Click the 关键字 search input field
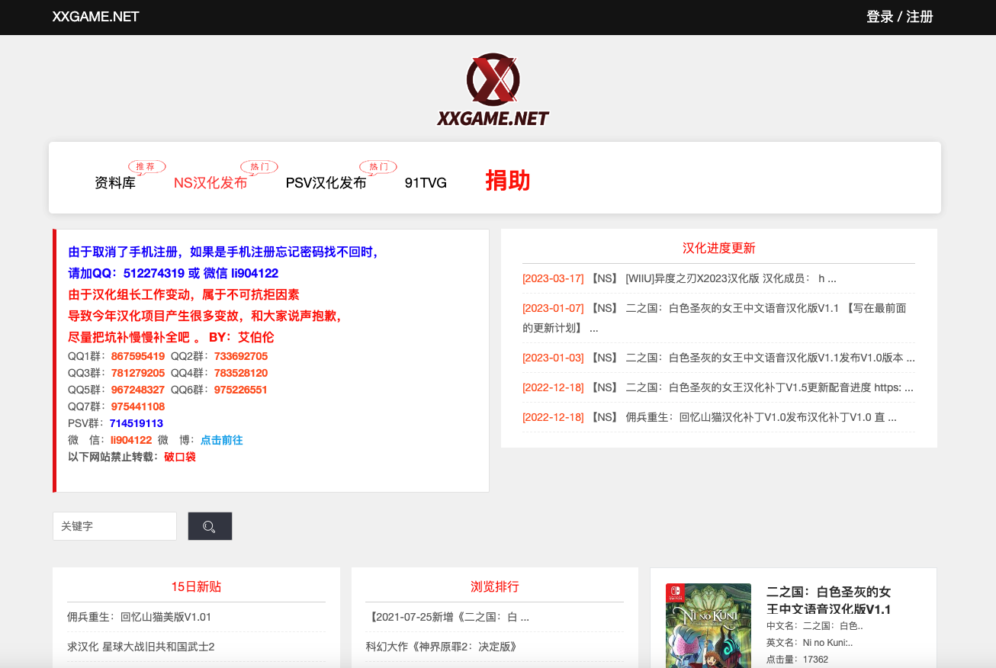This screenshot has width=996, height=668. tap(114, 526)
